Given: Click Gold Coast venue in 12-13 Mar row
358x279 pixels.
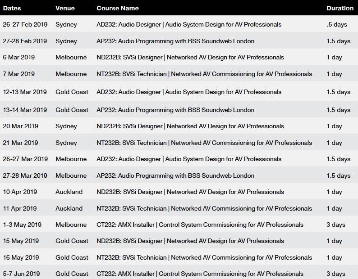Looking at the screenshot, I should [x=72, y=92].
